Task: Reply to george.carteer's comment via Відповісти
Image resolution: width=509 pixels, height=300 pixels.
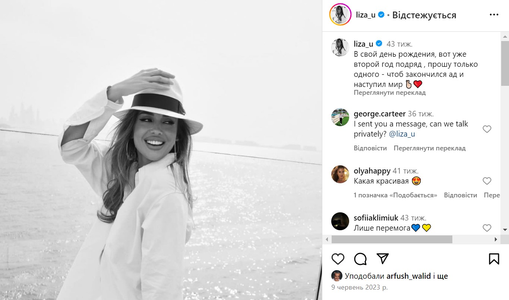Action: pyautogui.click(x=370, y=148)
